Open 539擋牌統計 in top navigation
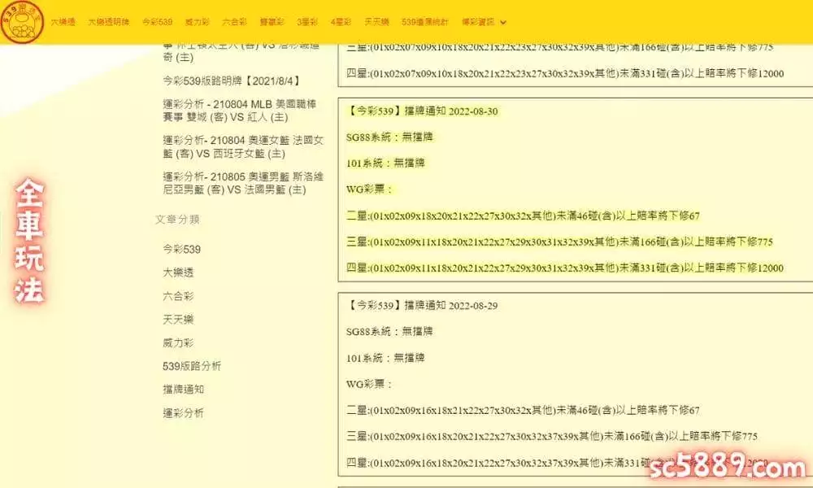Viewport: 813px width, 488px height. [x=424, y=22]
